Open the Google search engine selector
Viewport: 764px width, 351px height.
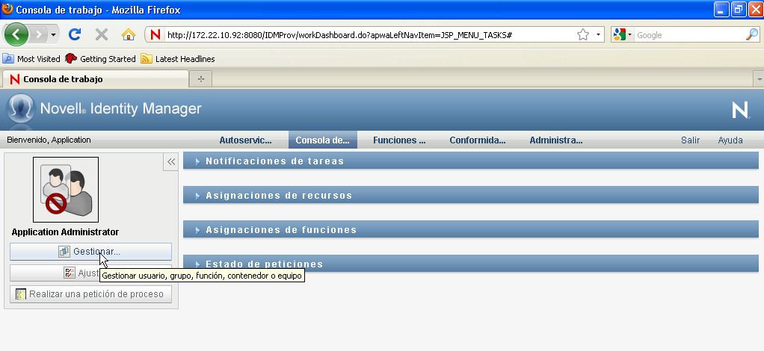(x=622, y=34)
